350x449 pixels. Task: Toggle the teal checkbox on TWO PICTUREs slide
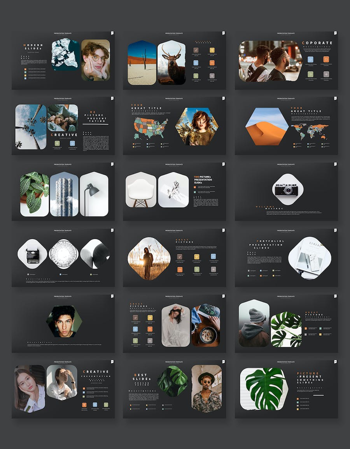(195, 191)
